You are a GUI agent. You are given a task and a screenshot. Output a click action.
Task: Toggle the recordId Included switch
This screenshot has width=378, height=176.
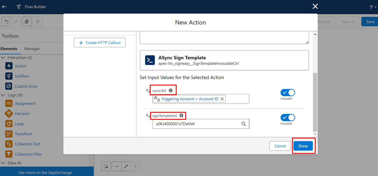288,93
